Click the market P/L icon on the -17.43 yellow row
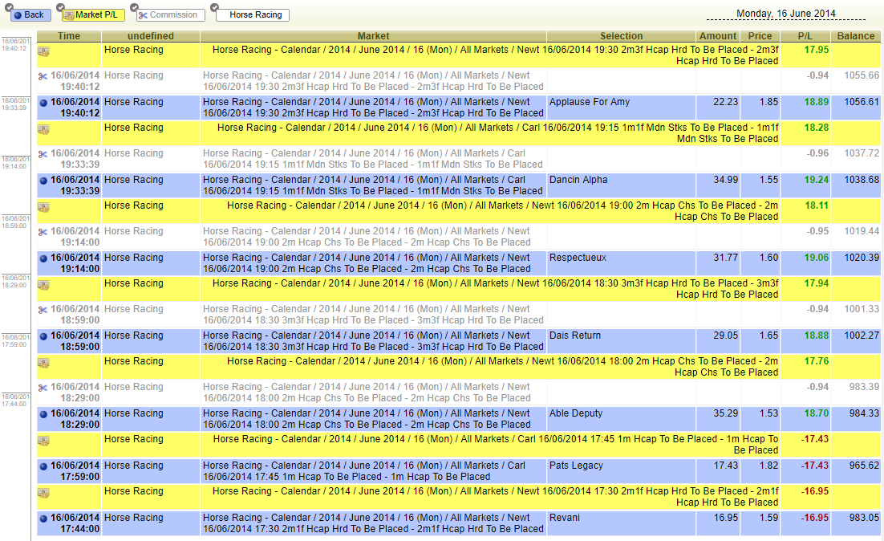Screen dimensions: 884x541 point(43,441)
